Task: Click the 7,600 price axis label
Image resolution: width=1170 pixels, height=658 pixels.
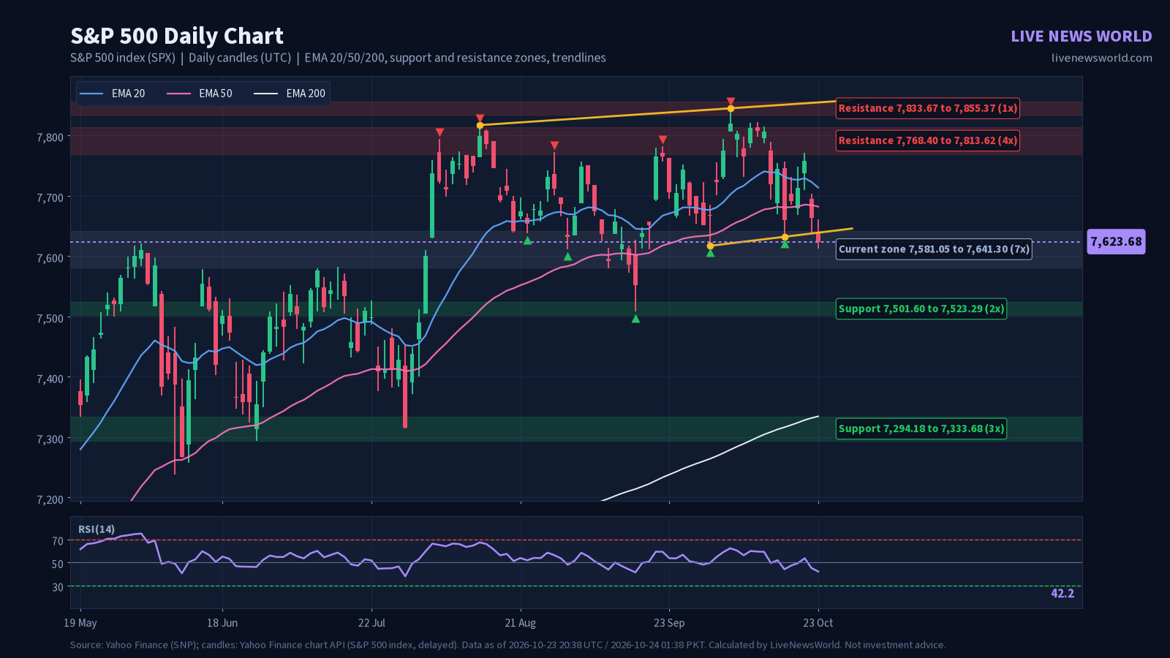Action: 50,258
